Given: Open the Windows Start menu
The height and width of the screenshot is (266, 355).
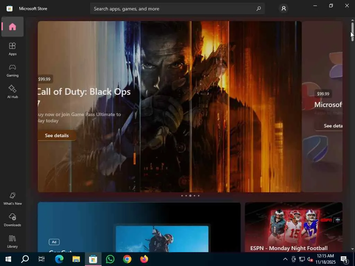Looking at the screenshot, I should pos(8,259).
